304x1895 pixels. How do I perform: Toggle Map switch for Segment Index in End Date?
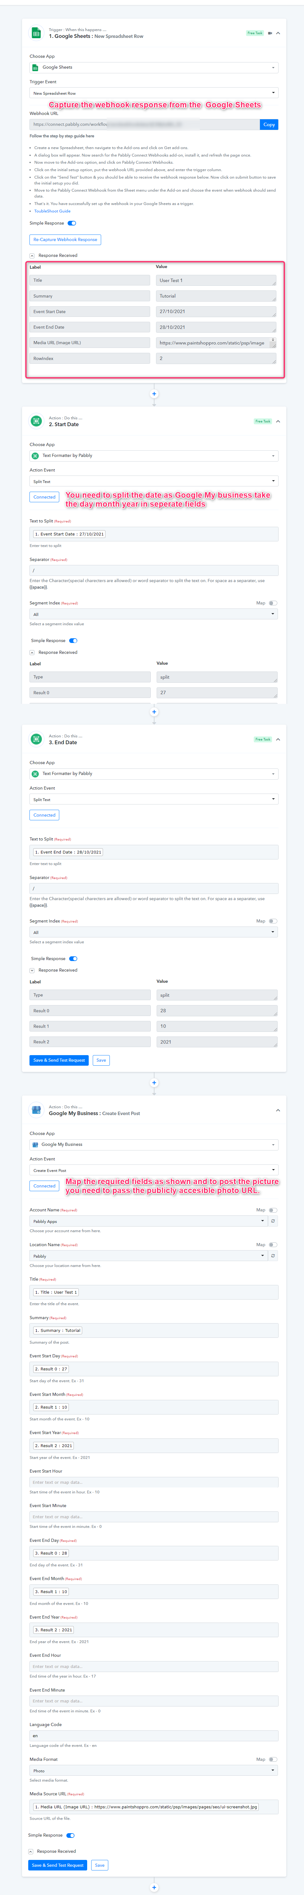coord(273,921)
